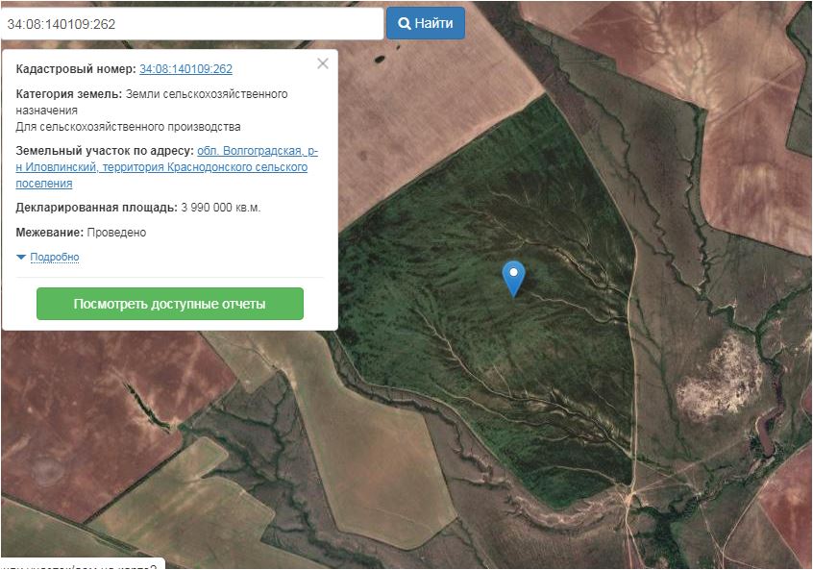
Task: Click the partially hidden tooltip at bottom-left
Action: click(82, 564)
